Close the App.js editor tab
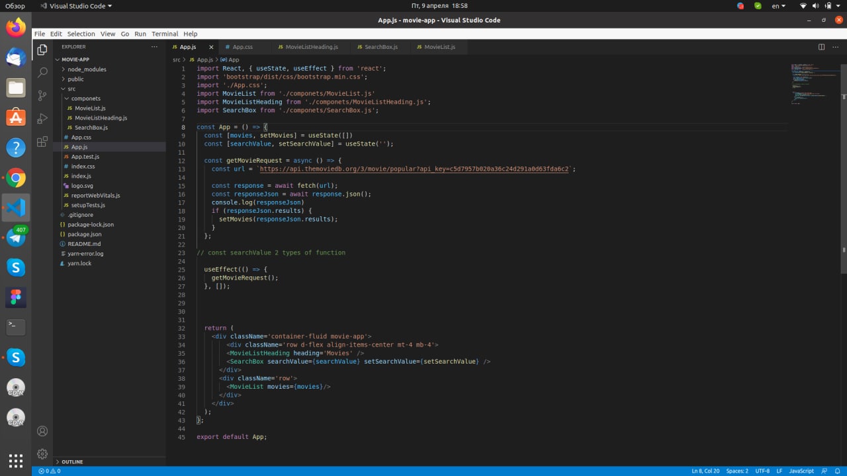The image size is (847, 476). point(211,47)
